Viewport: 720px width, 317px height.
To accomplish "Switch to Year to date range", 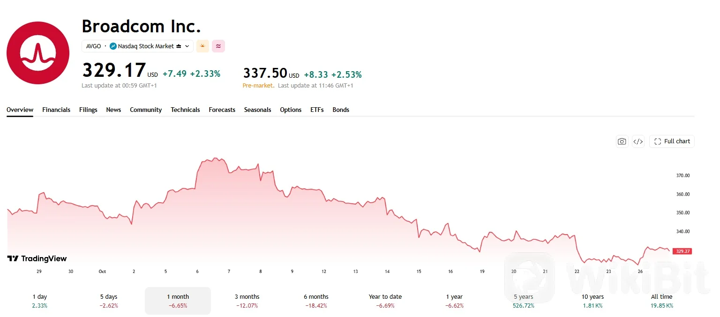I will pos(385,301).
